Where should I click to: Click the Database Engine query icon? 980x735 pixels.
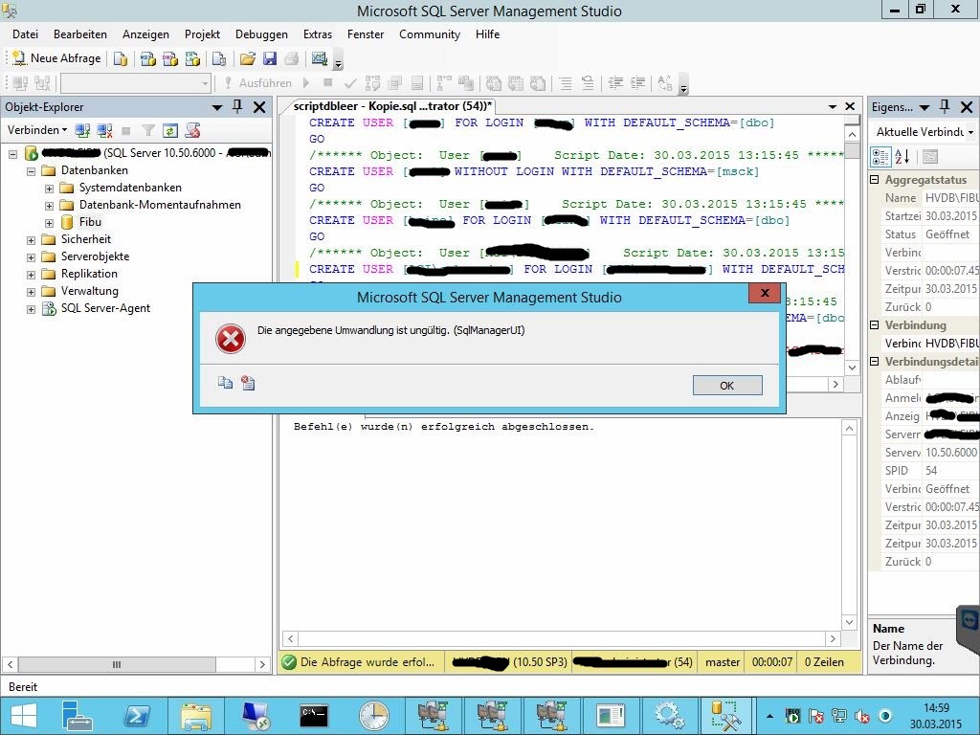tap(121, 58)
